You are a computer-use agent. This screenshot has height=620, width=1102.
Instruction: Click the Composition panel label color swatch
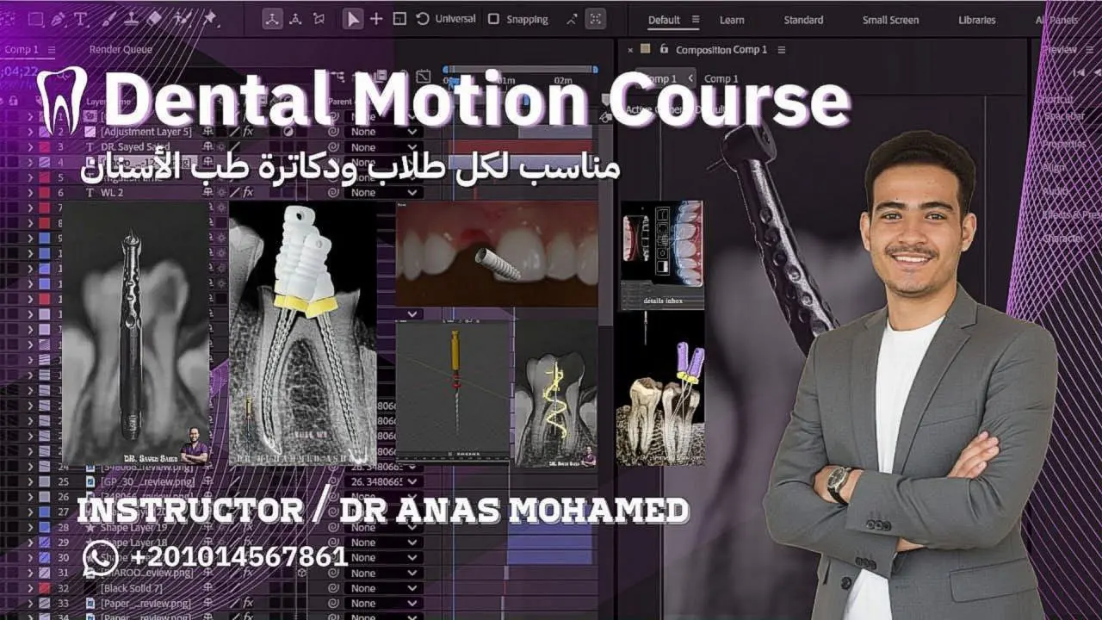pos(646,50)
